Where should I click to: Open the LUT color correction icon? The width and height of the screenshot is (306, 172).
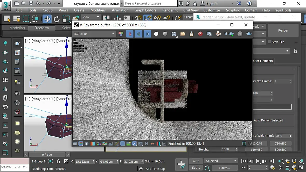click(140, 144)
